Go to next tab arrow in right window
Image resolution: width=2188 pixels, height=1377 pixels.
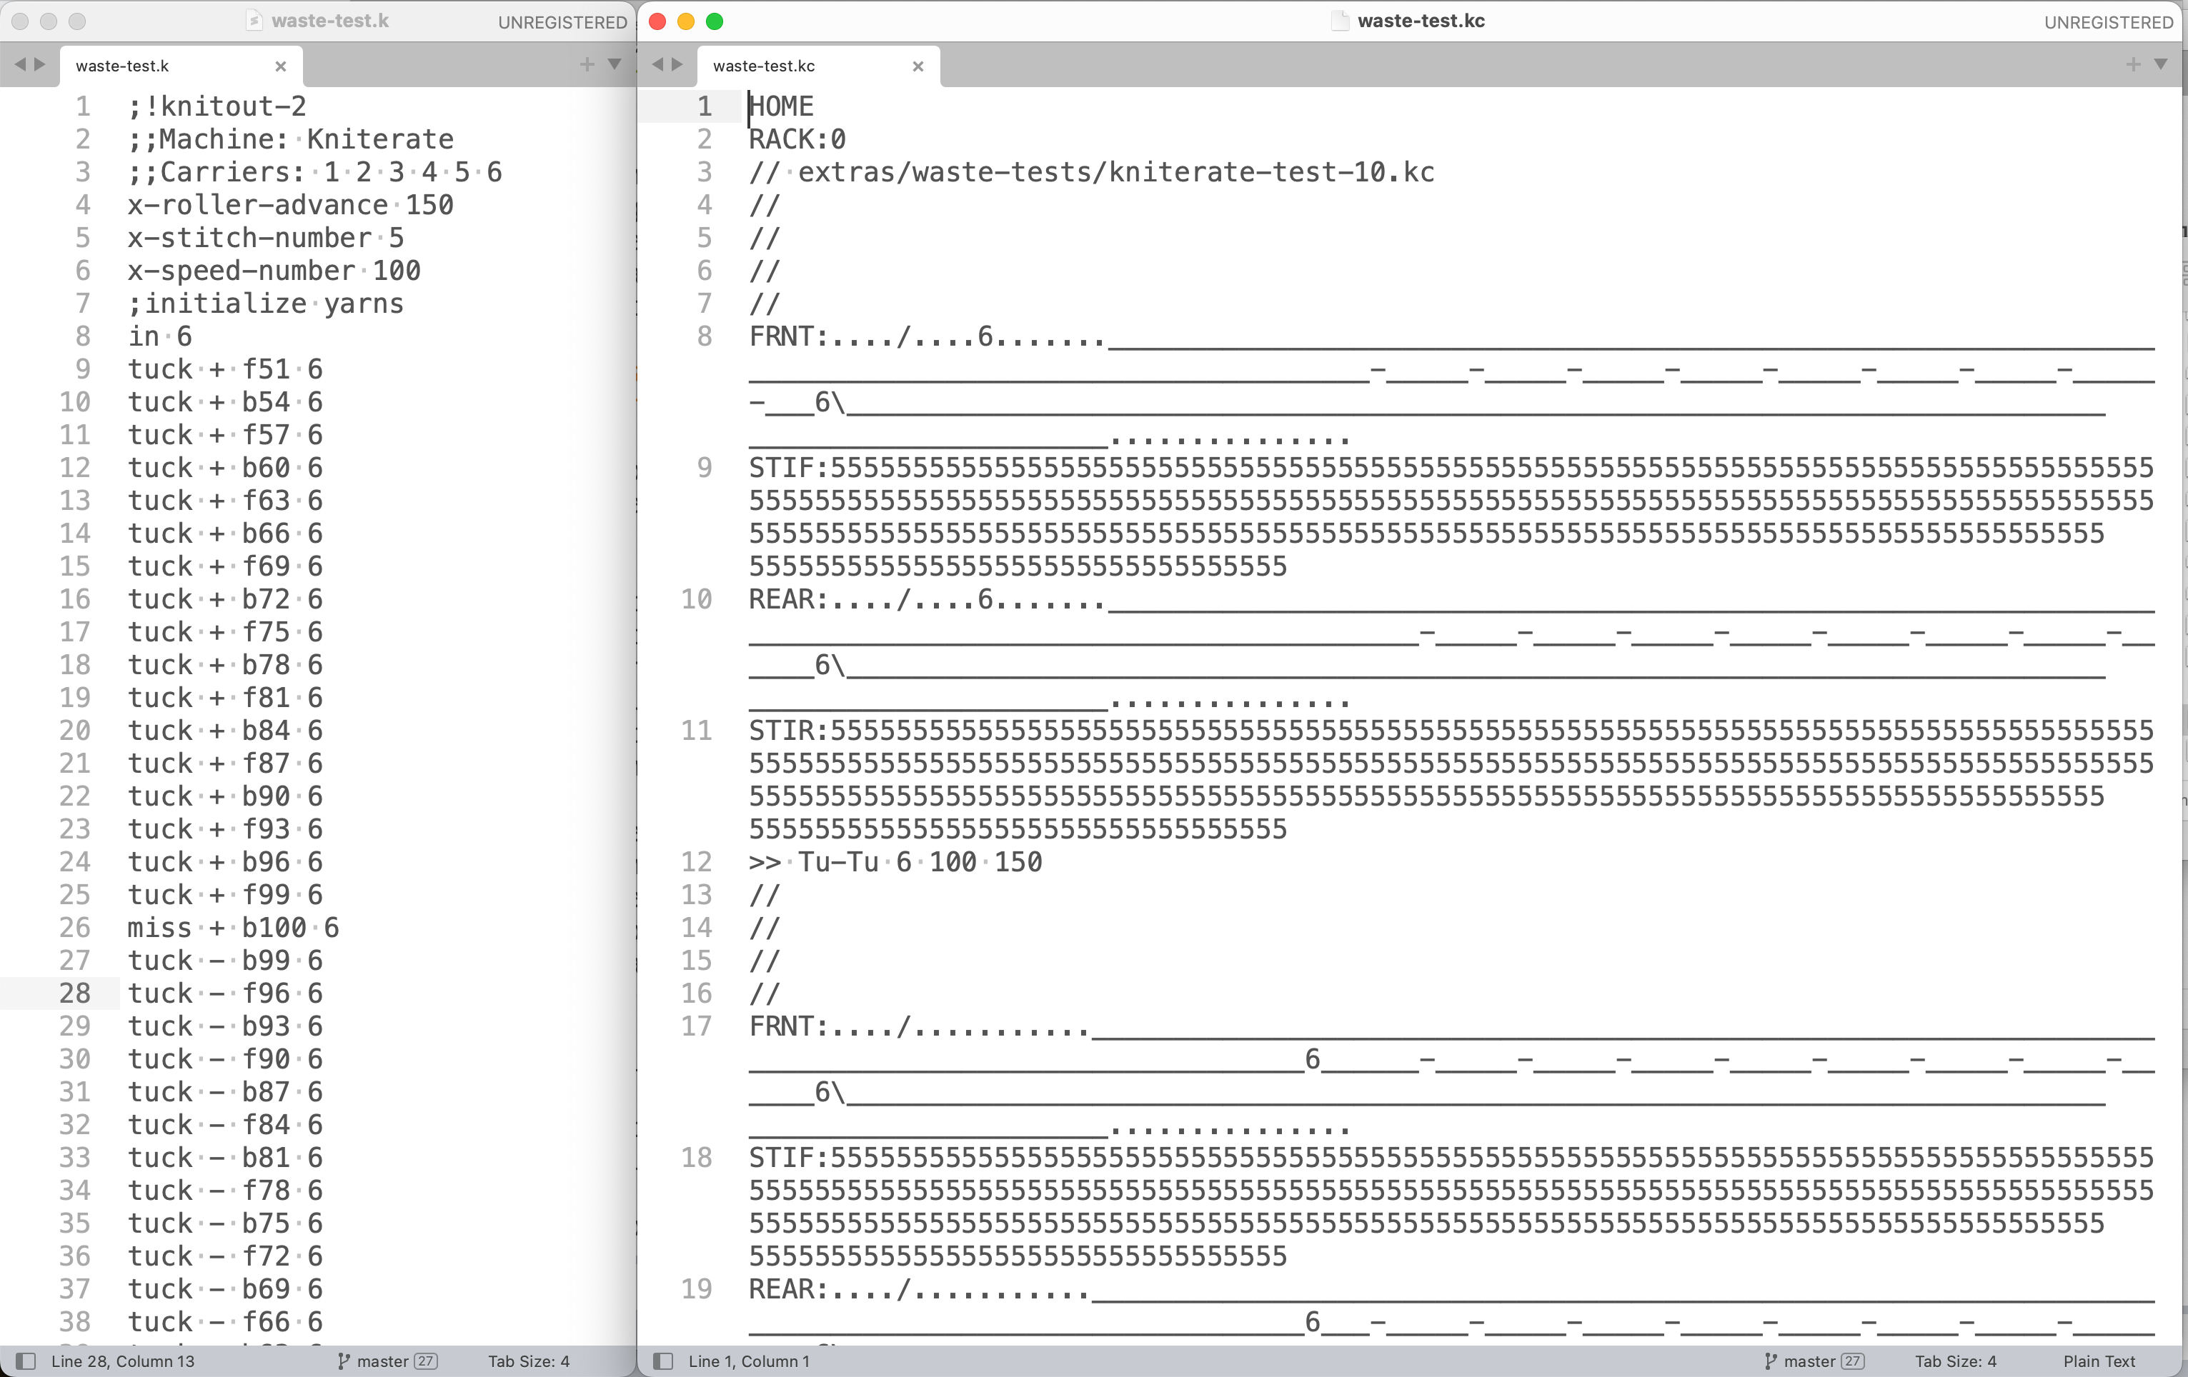click(677, 64)
